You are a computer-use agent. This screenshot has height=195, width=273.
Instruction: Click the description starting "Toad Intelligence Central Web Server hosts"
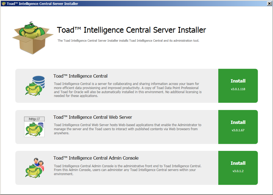tap(127, 129)
